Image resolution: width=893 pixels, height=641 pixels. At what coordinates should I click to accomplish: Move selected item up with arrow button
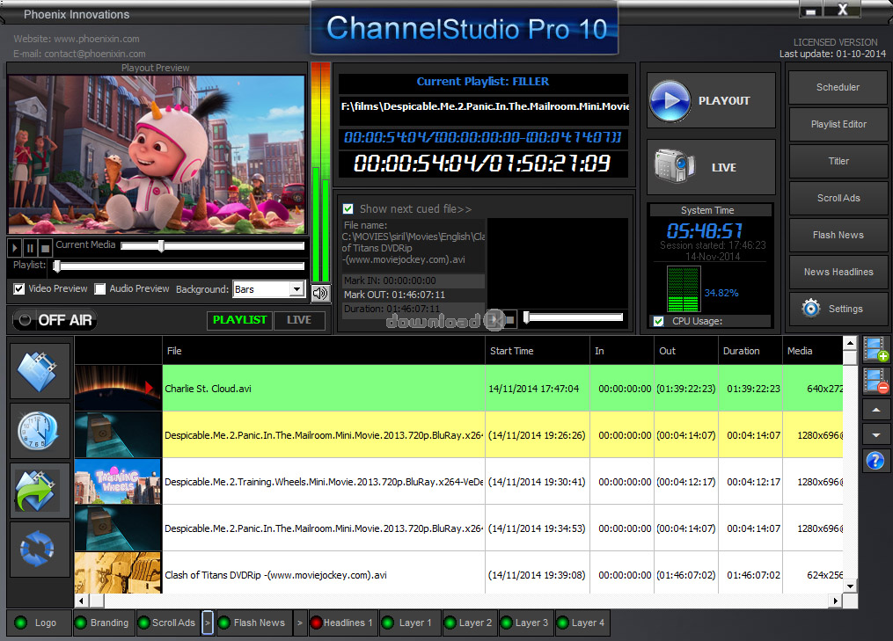pos(876,410)
